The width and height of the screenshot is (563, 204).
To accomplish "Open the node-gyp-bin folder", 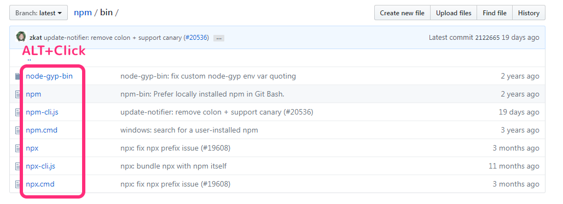I will click(49, 76).
